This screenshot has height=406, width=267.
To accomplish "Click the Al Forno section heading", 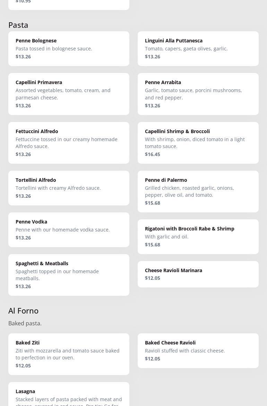I will click(x=24, y=310).
